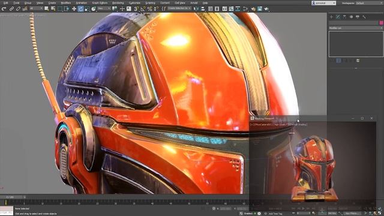Switch to the Create command panel tab

coord(331,17)
